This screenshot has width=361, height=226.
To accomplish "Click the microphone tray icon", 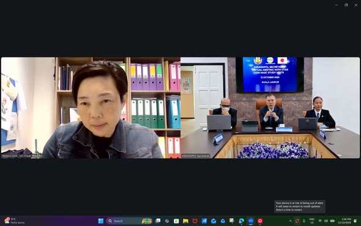I will point(304,221).
